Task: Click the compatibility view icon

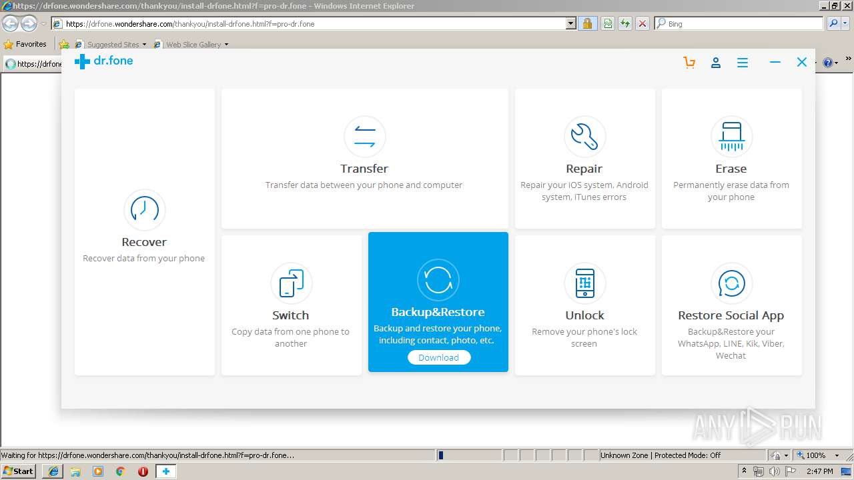Action: click(608, 23)
